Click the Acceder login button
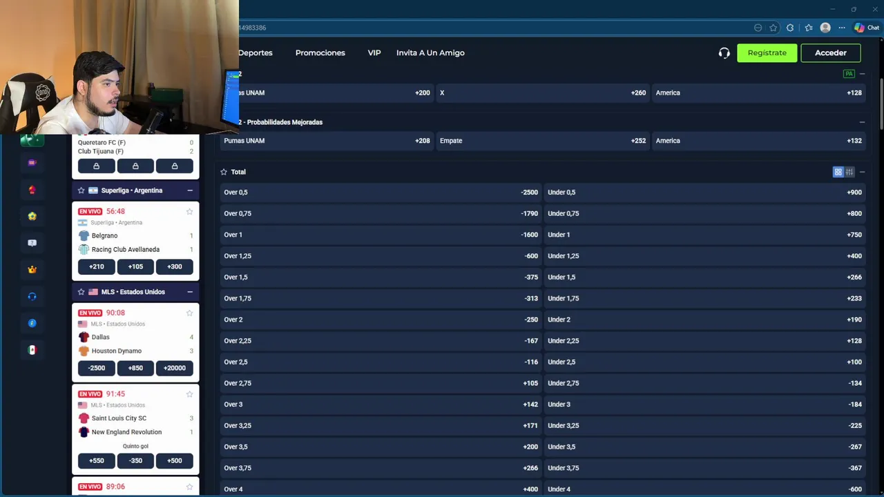This screenshot has height=497, width=884. (x=831, y=52)
